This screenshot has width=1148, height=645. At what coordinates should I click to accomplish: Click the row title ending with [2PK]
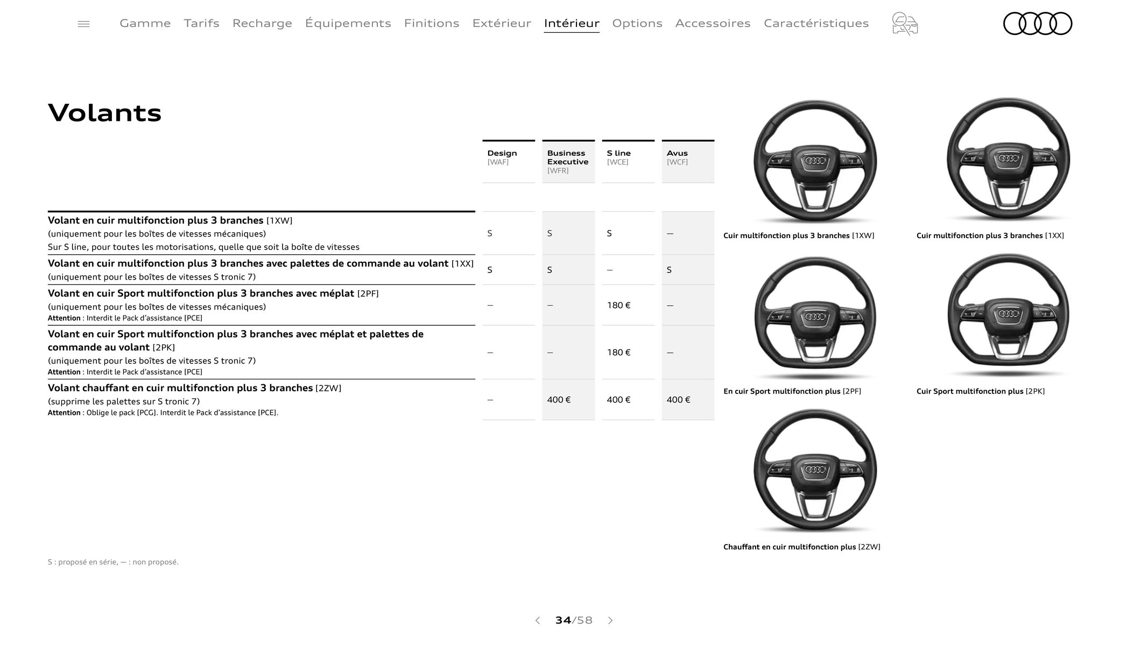click(x=236, y=340)
